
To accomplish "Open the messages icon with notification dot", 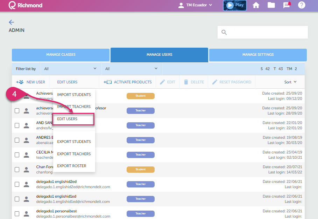I will [x=286, y=6].
